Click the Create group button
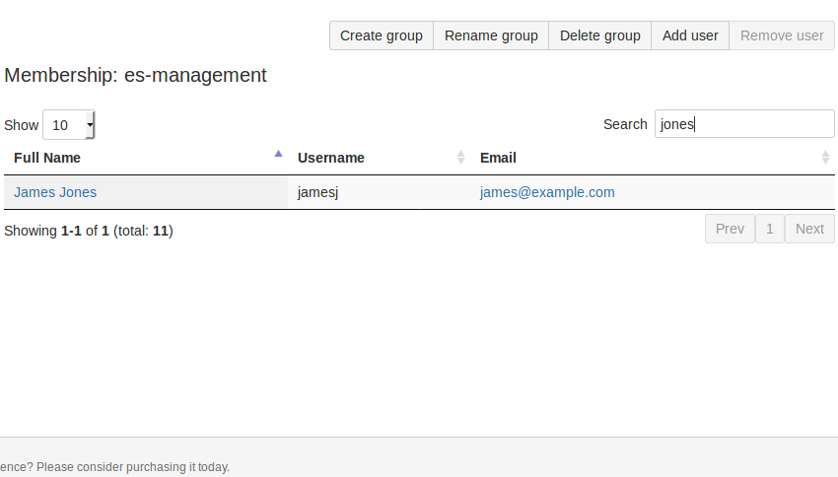Image resolution: width=838 pixels, height=477 pixels. 381,35
